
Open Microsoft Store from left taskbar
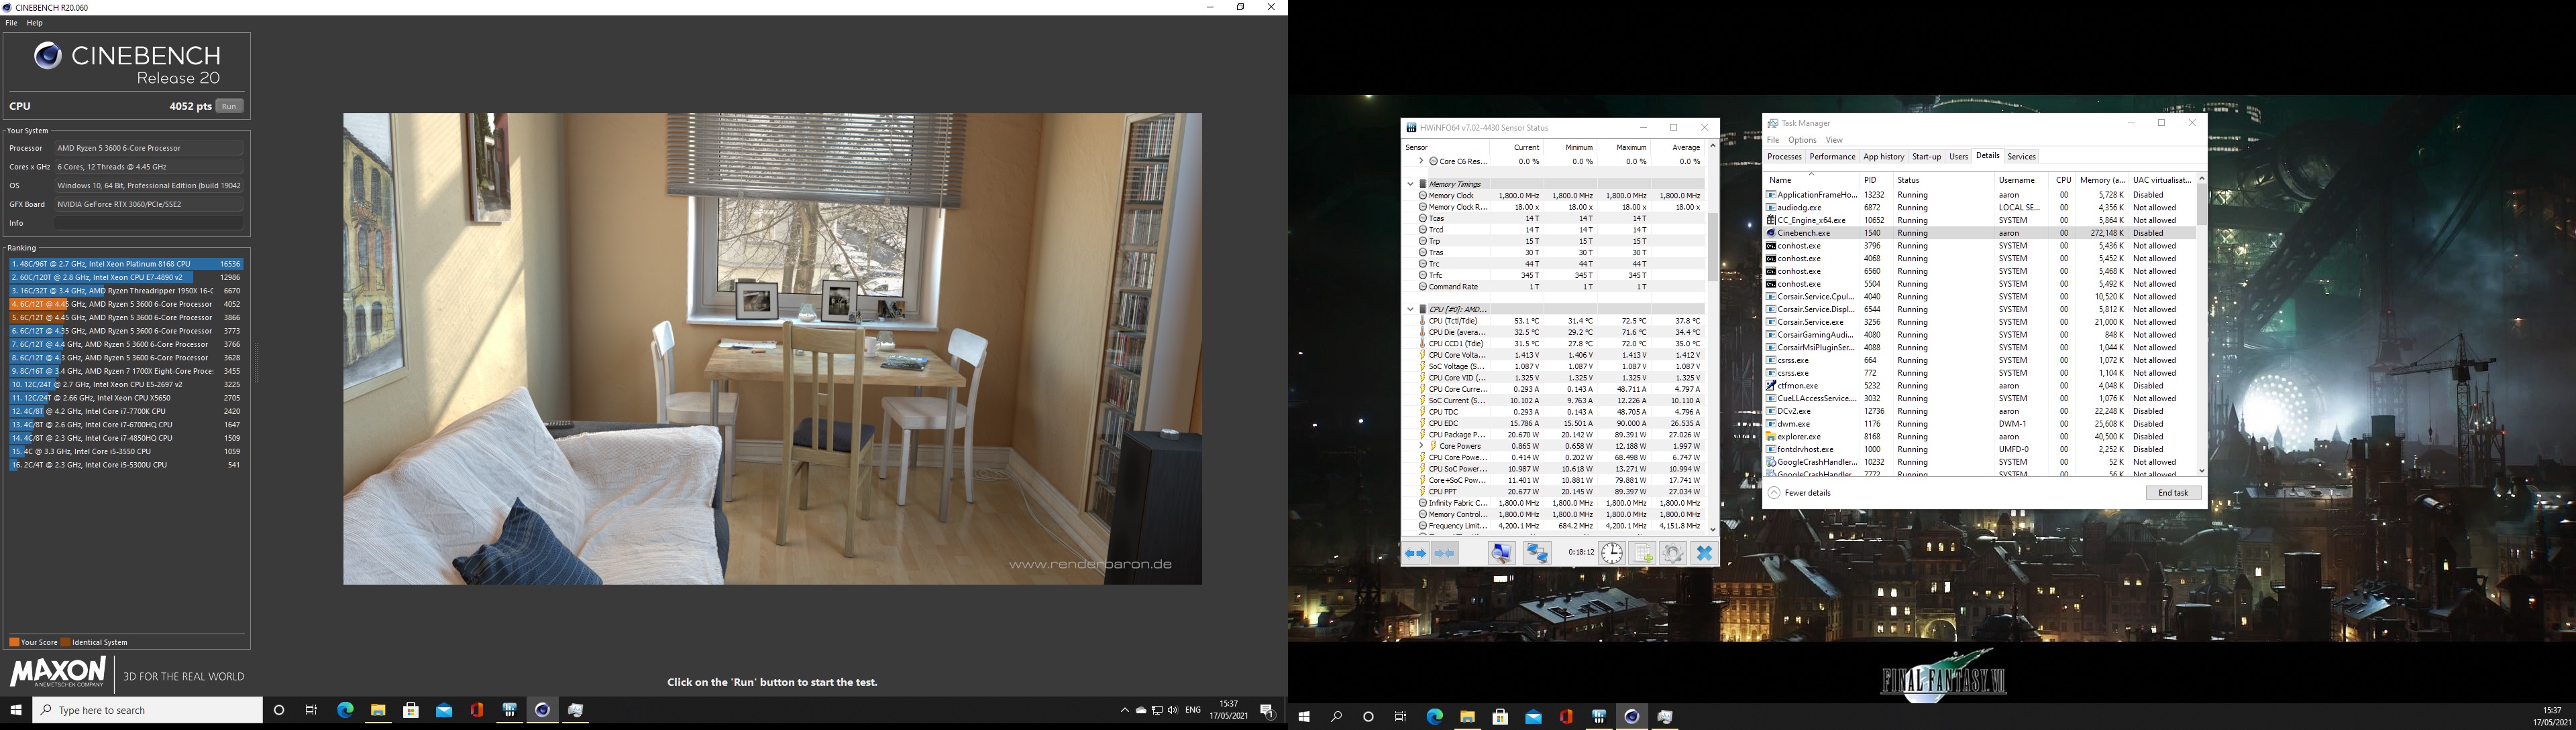[x=411, y=710]
